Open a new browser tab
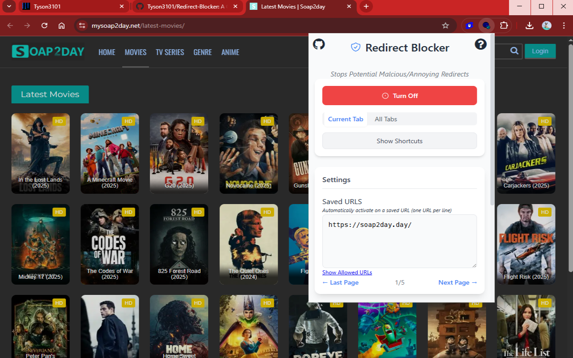 [x=366, y=6]
